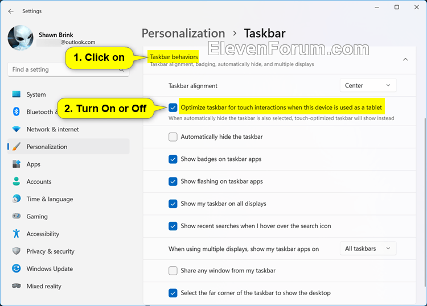This screenshot has height=306, width=427.
Task: Click the back arrow icon
Action: 11,11
